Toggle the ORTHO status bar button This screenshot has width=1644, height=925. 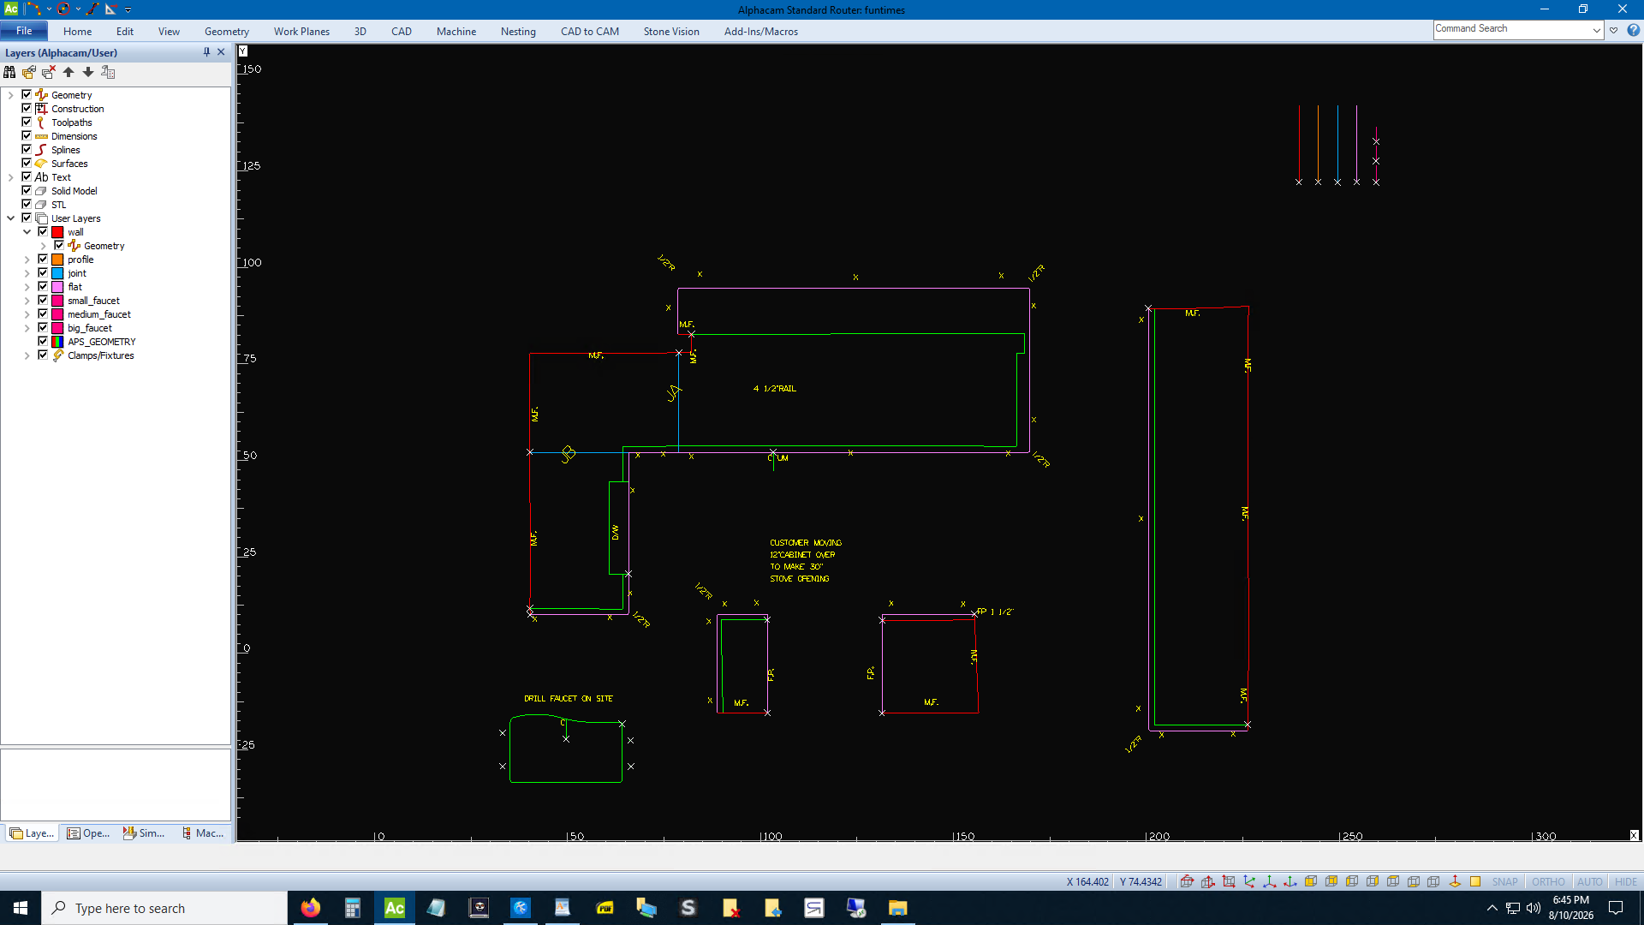click(x=1548, y=881)
